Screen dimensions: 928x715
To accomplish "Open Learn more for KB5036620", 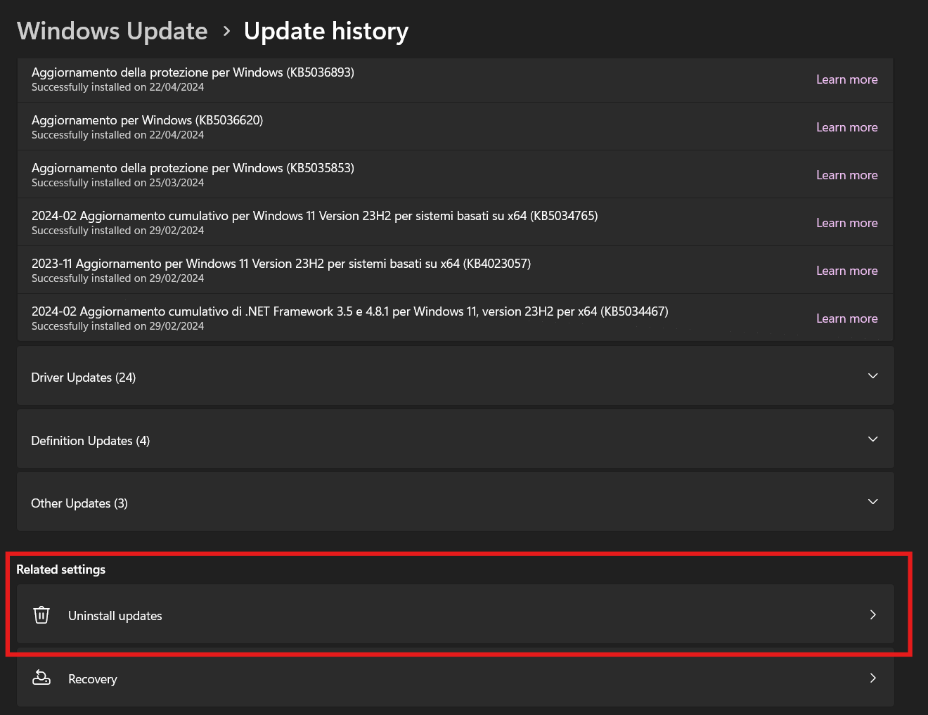I will [x=846, y=127].
